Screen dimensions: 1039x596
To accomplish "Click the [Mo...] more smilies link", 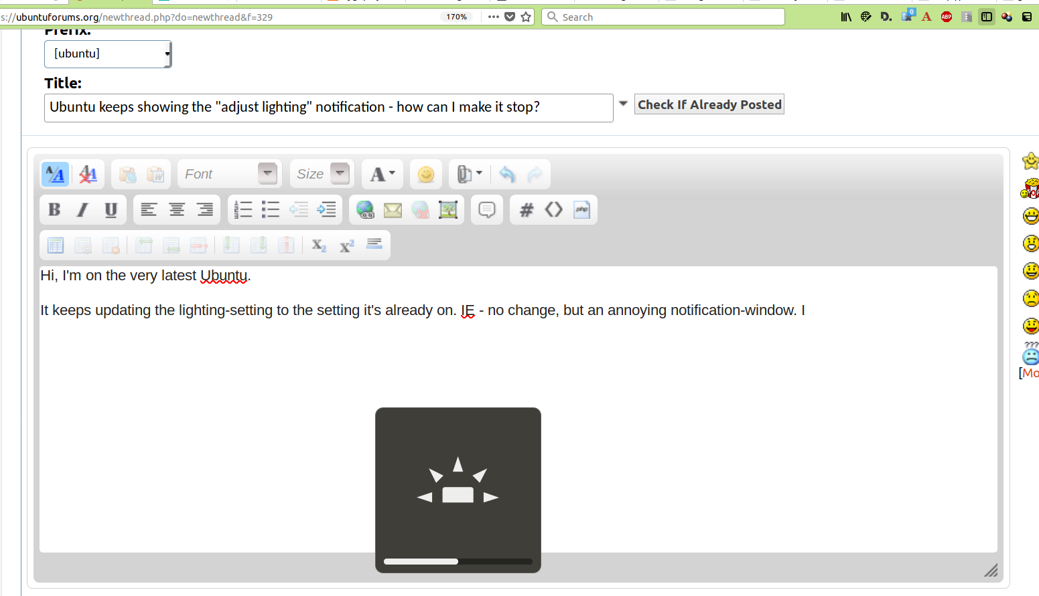I will 1029,373.
